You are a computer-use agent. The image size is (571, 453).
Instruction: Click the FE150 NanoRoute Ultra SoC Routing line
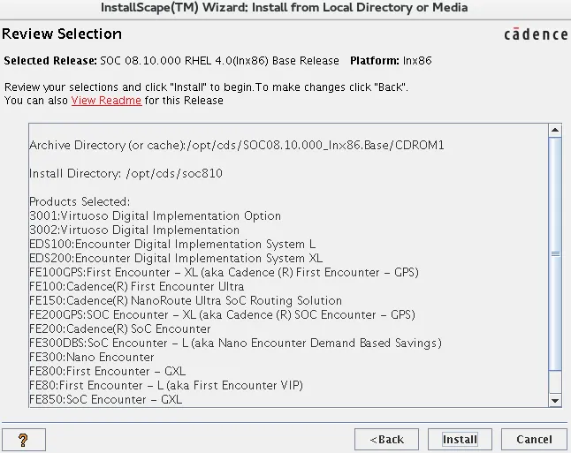click(x=186, y=300)
